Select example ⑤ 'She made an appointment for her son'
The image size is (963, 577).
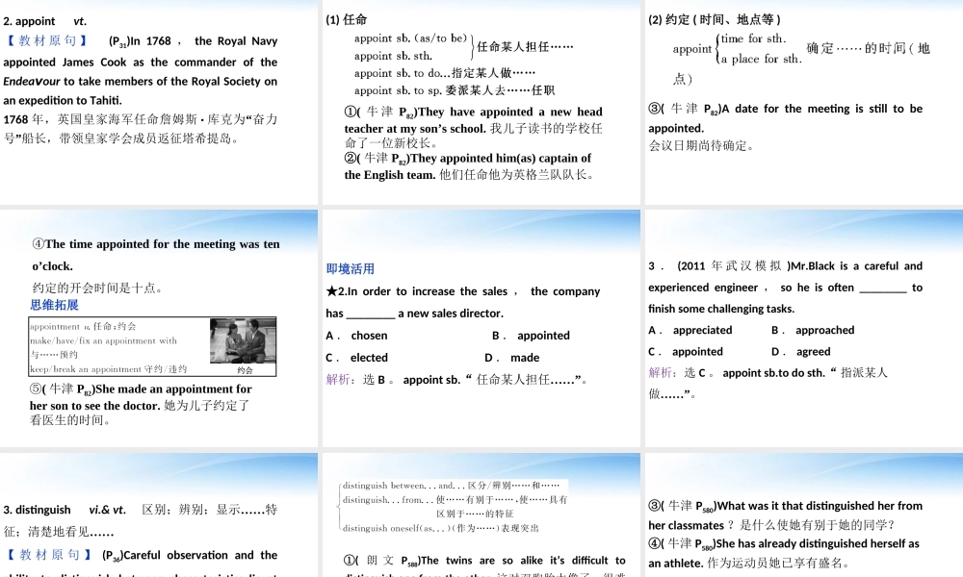141,404
